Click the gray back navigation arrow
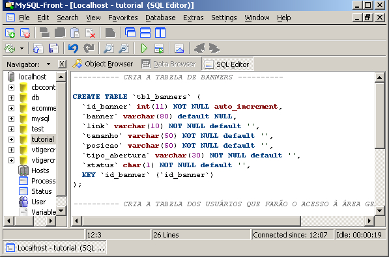The height and width of the screenshot is (257, 389). 199,48
